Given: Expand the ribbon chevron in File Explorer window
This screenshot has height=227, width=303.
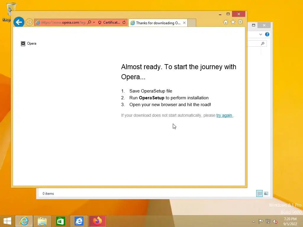Looking at the screenshot, I should pos(261,34).
